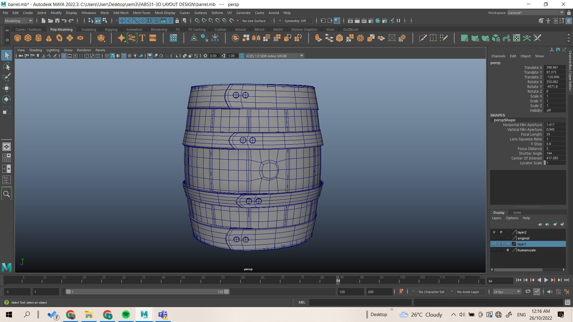Open the Sculpting tool from the shelf
This screenshot has height=322, width=573.
pos(89,29)
